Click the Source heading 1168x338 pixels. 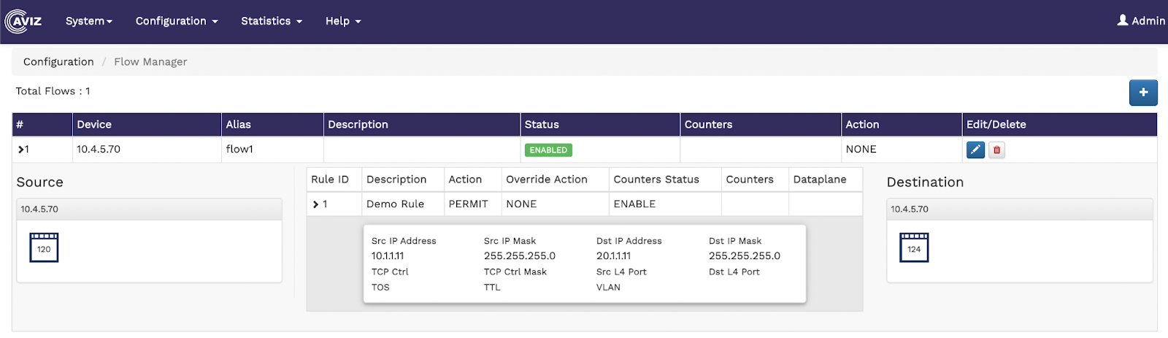tap(40, 183)
